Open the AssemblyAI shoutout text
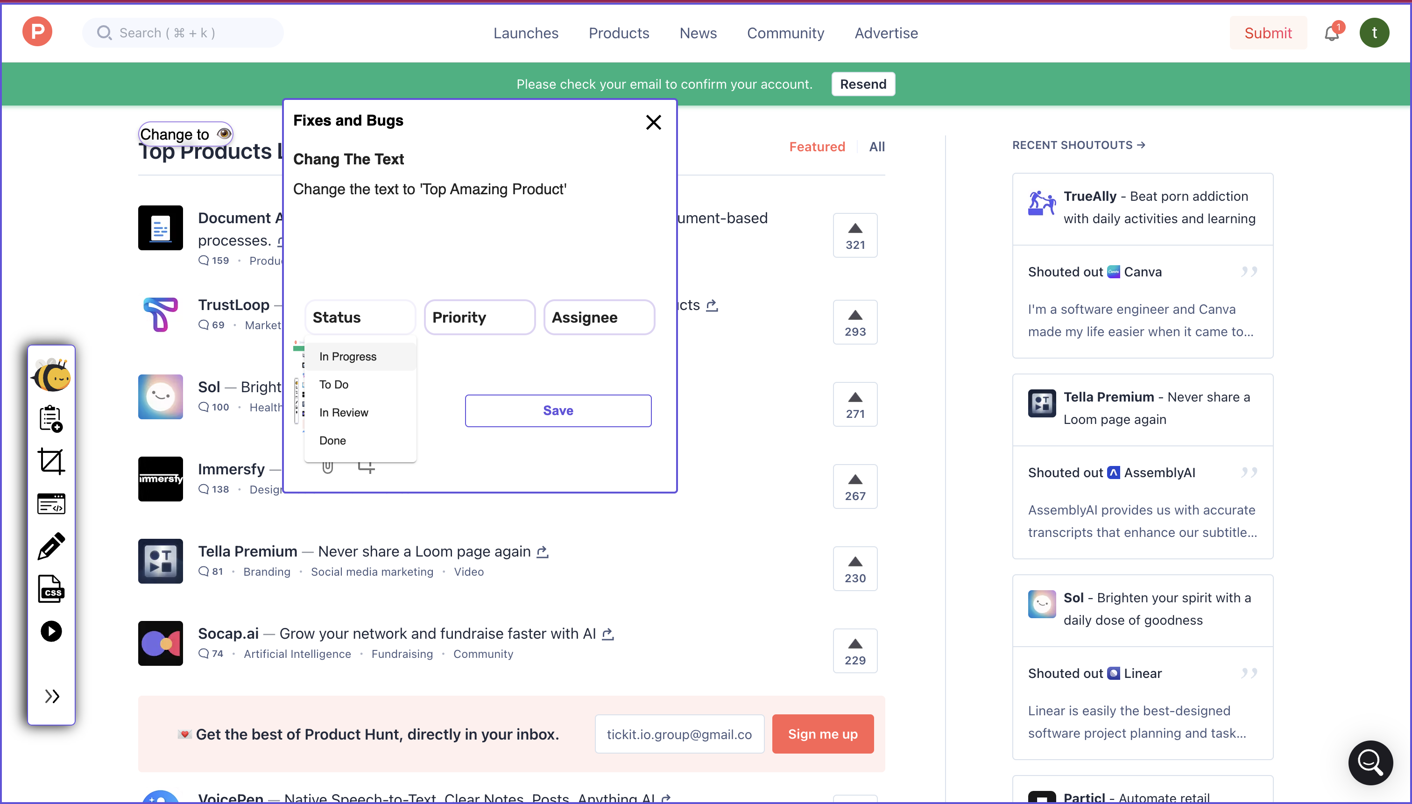The image size is (1412, 804). point(1142,521)
